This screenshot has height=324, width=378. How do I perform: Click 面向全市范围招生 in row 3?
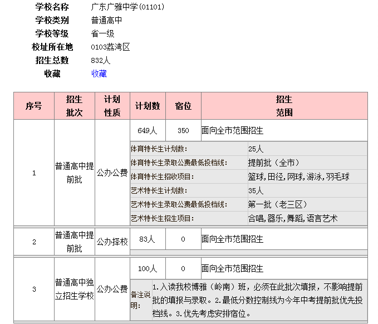tap(232, 268)
